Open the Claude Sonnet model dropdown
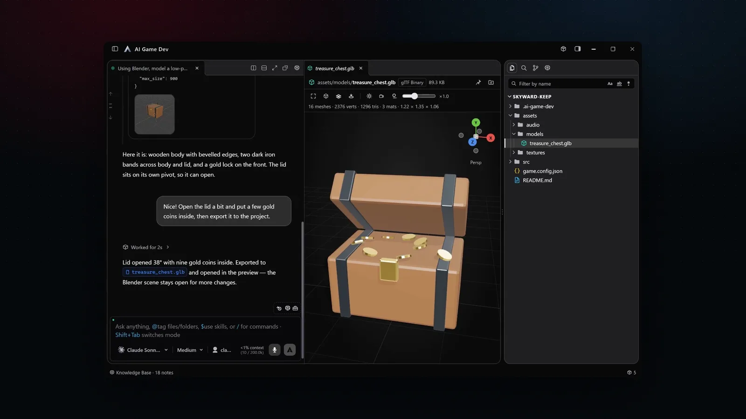Image resolution: width=746 pixels, height=419 pixels. (x=143, y=350)
